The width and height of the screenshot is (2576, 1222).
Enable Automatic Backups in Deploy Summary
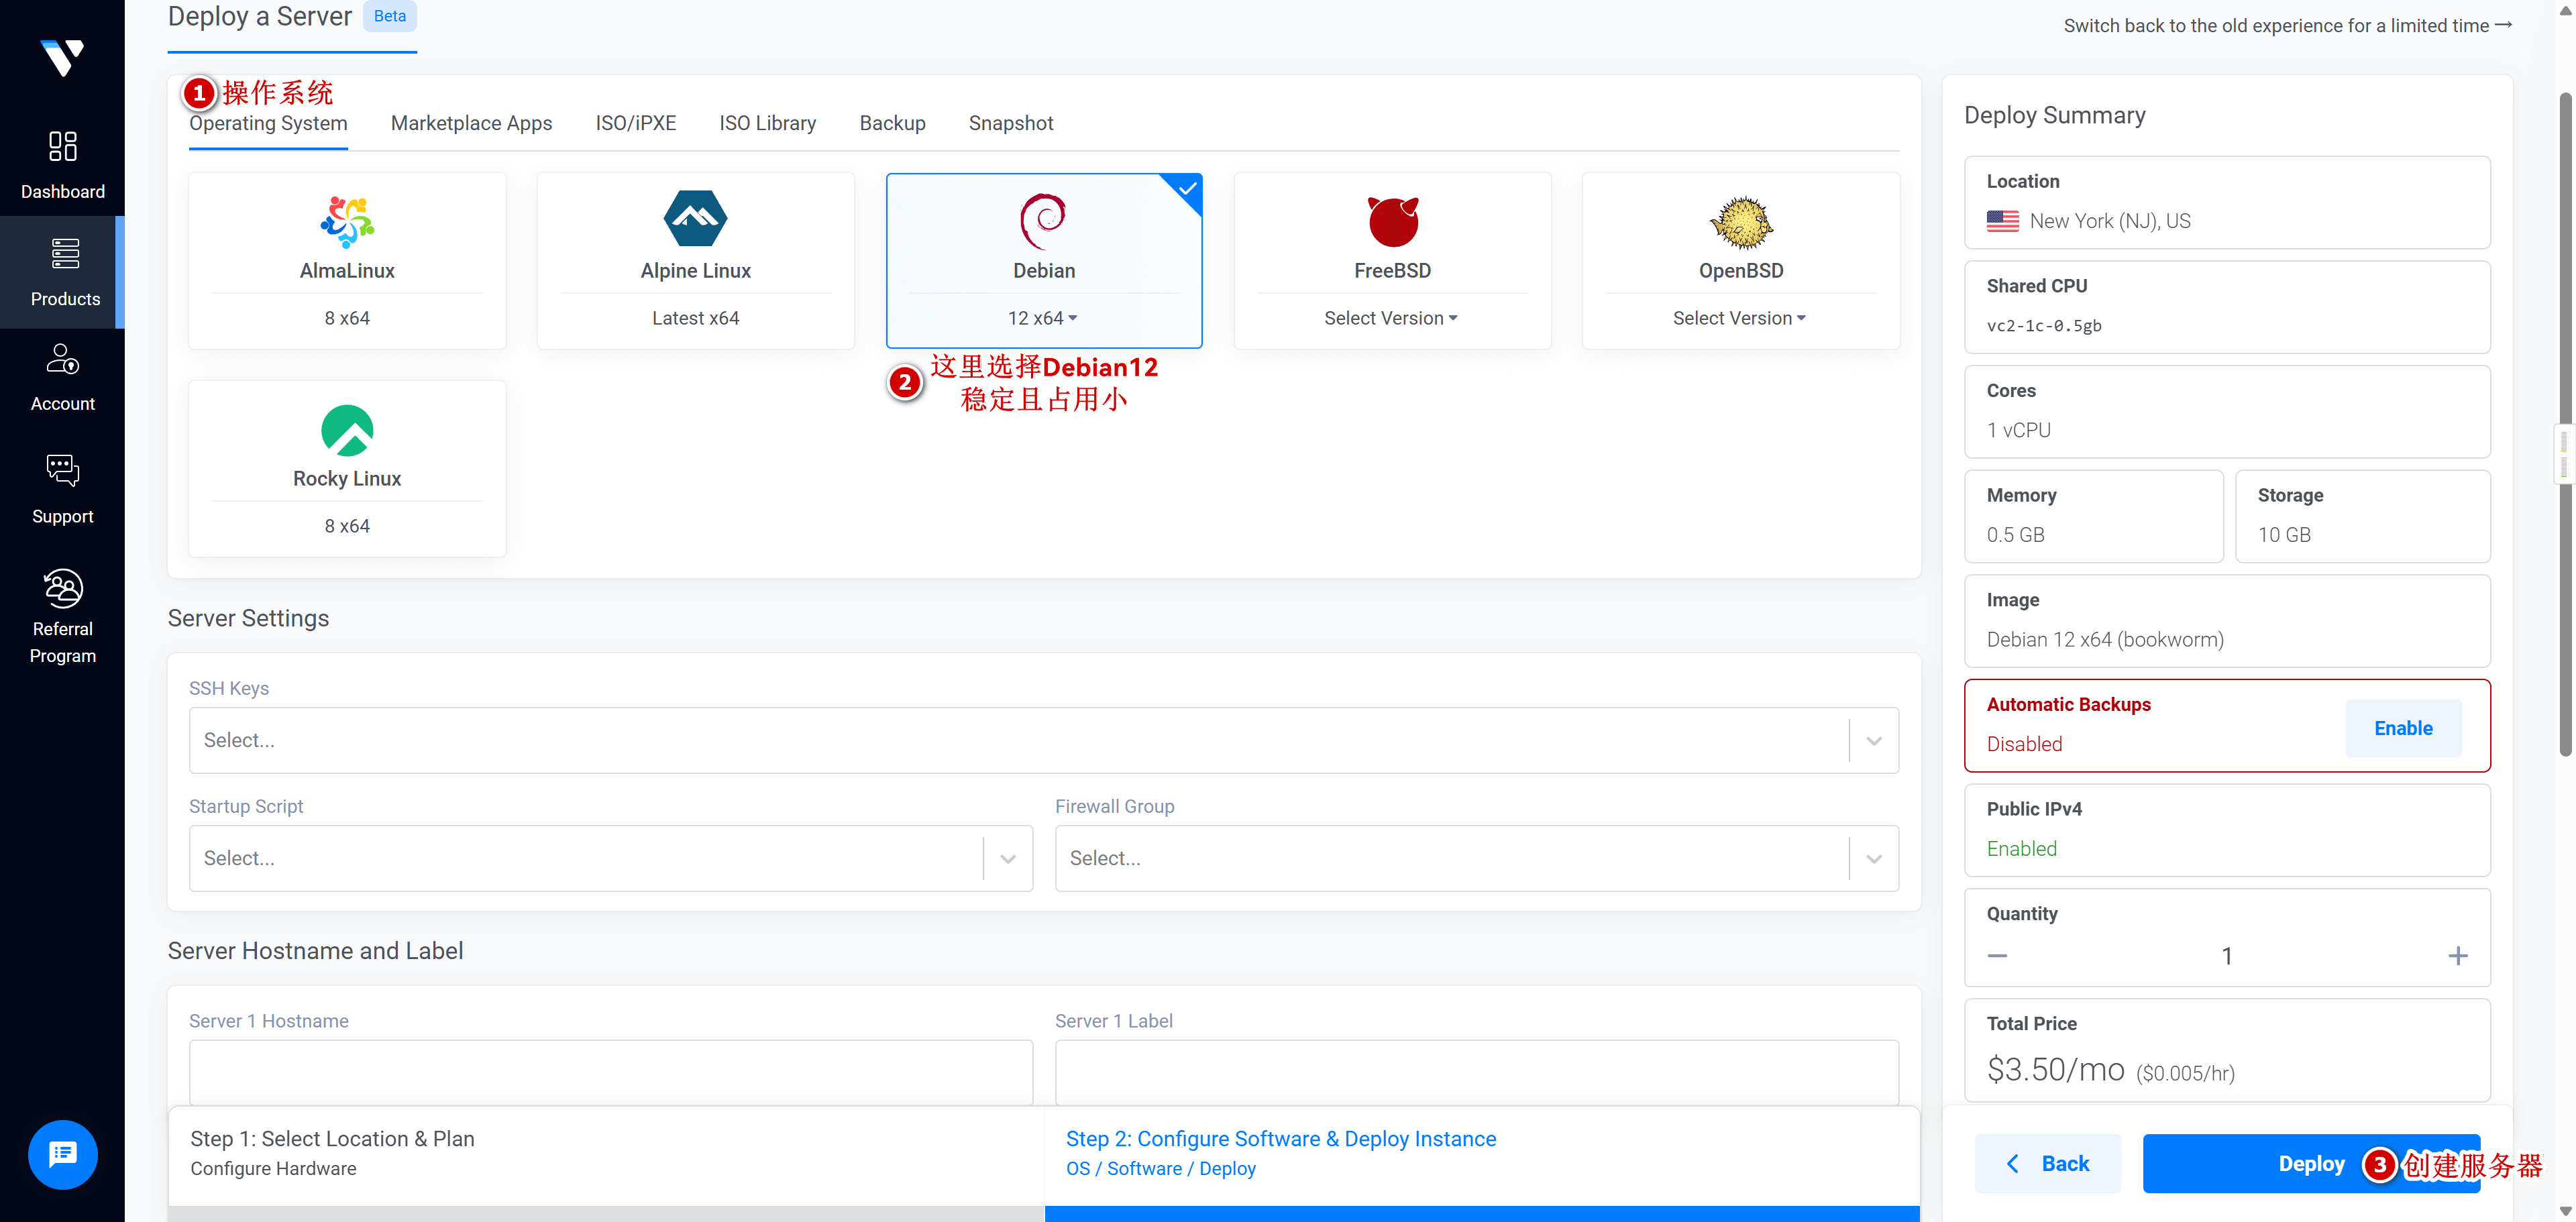click(x=2403, y=728)
